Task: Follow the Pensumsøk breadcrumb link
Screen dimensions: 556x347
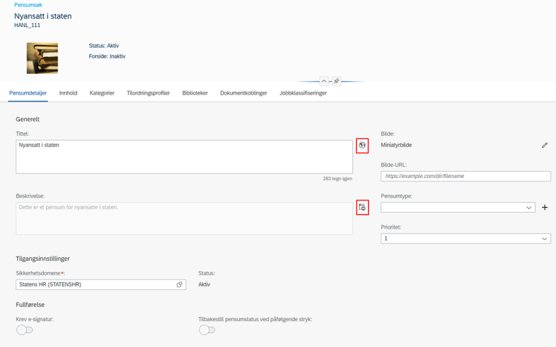Action: (x=28, y=5)
